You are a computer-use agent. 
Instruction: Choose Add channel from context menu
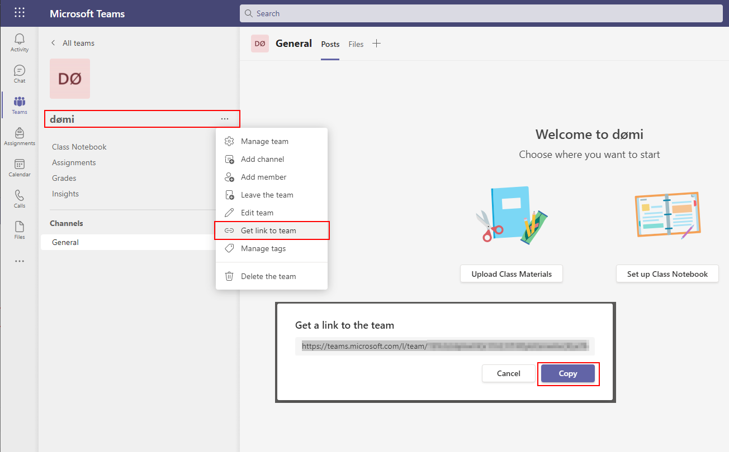pyautogui.click(x=272, y=159)
